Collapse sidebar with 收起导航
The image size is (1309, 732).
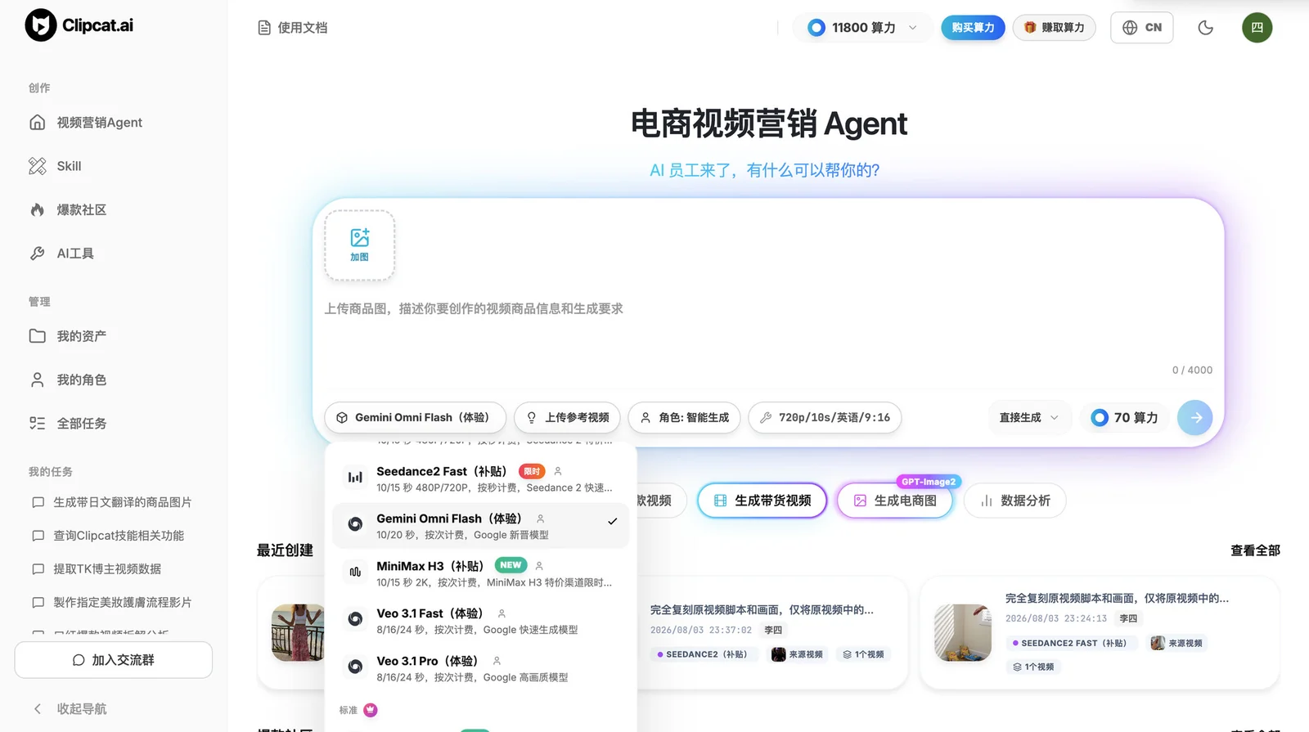click(x=70, y=709)
